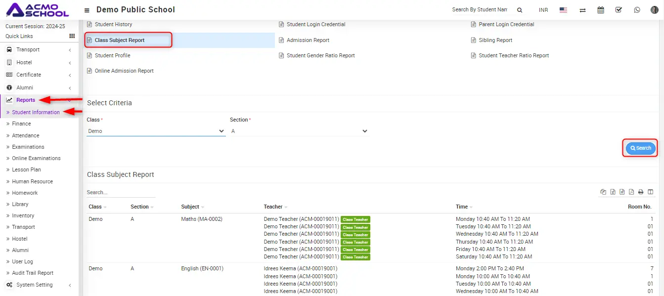Screen dimensions: 664x296
Task: Copy the report table to clipboard
Action: (x=603, y=192)
